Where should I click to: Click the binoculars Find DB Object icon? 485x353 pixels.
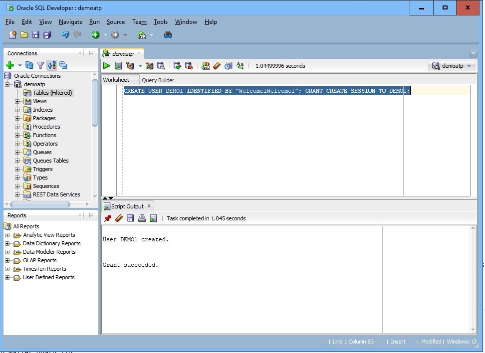point(168,35)
